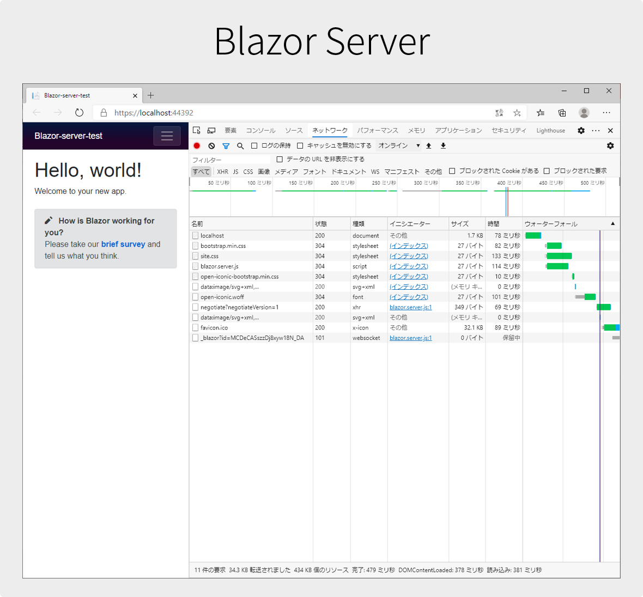Image resolution: width=643 pixels, height=597 pixels.
Task: Select the _blazor websocket request row
Action: click(404, 338)
